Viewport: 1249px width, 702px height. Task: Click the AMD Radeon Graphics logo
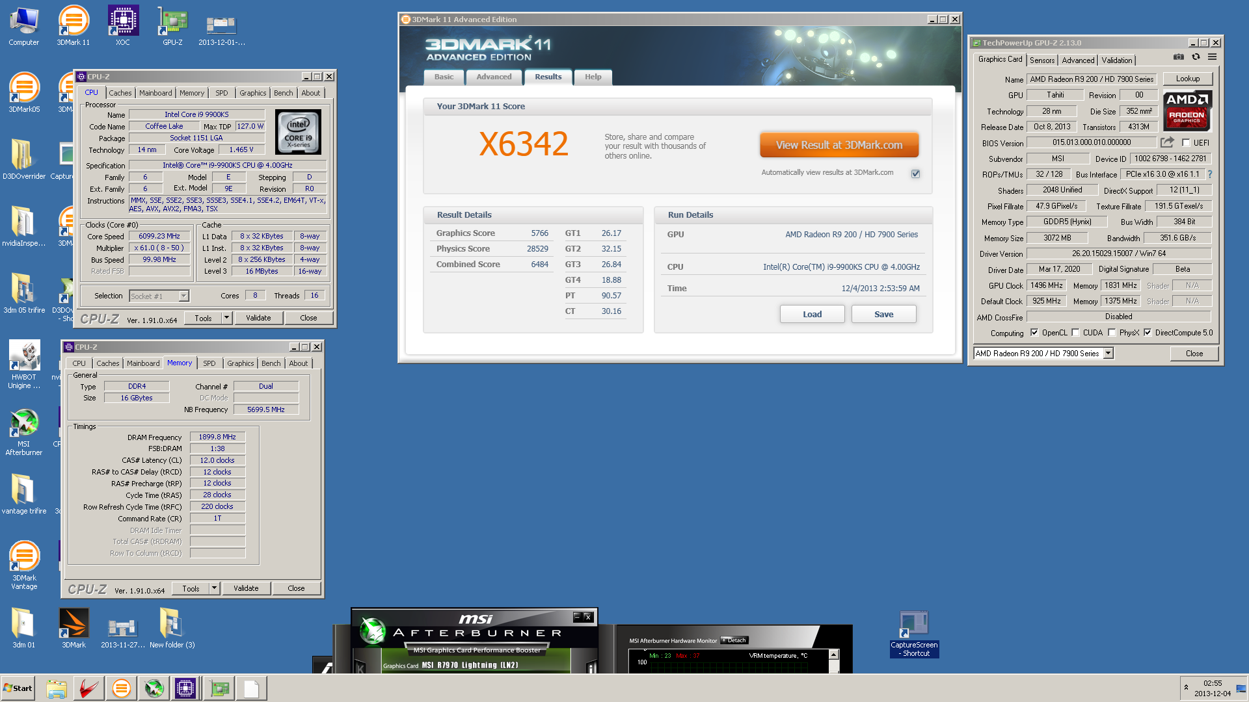pyautogui.click(x=1187, y=110)
